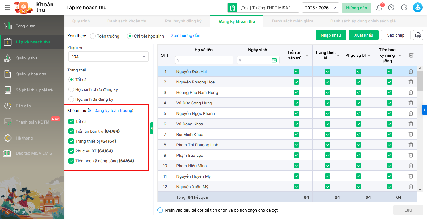The height and width of the screenshot is (219, 427).
Task: Uncheck Tiền ăn bán trú filter checkbox
Action: pyautogui.click(x=71, y=131)
